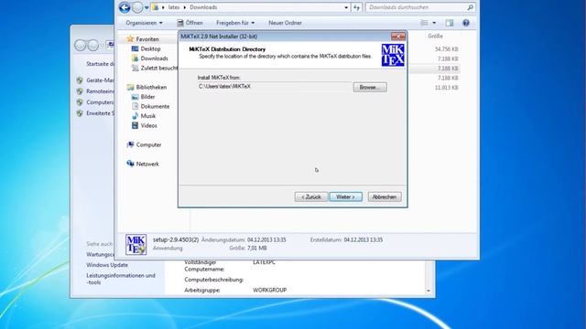Click the Computer monitor icon in the navigation pane
586x329 pixels.
(x=130, y=144)
